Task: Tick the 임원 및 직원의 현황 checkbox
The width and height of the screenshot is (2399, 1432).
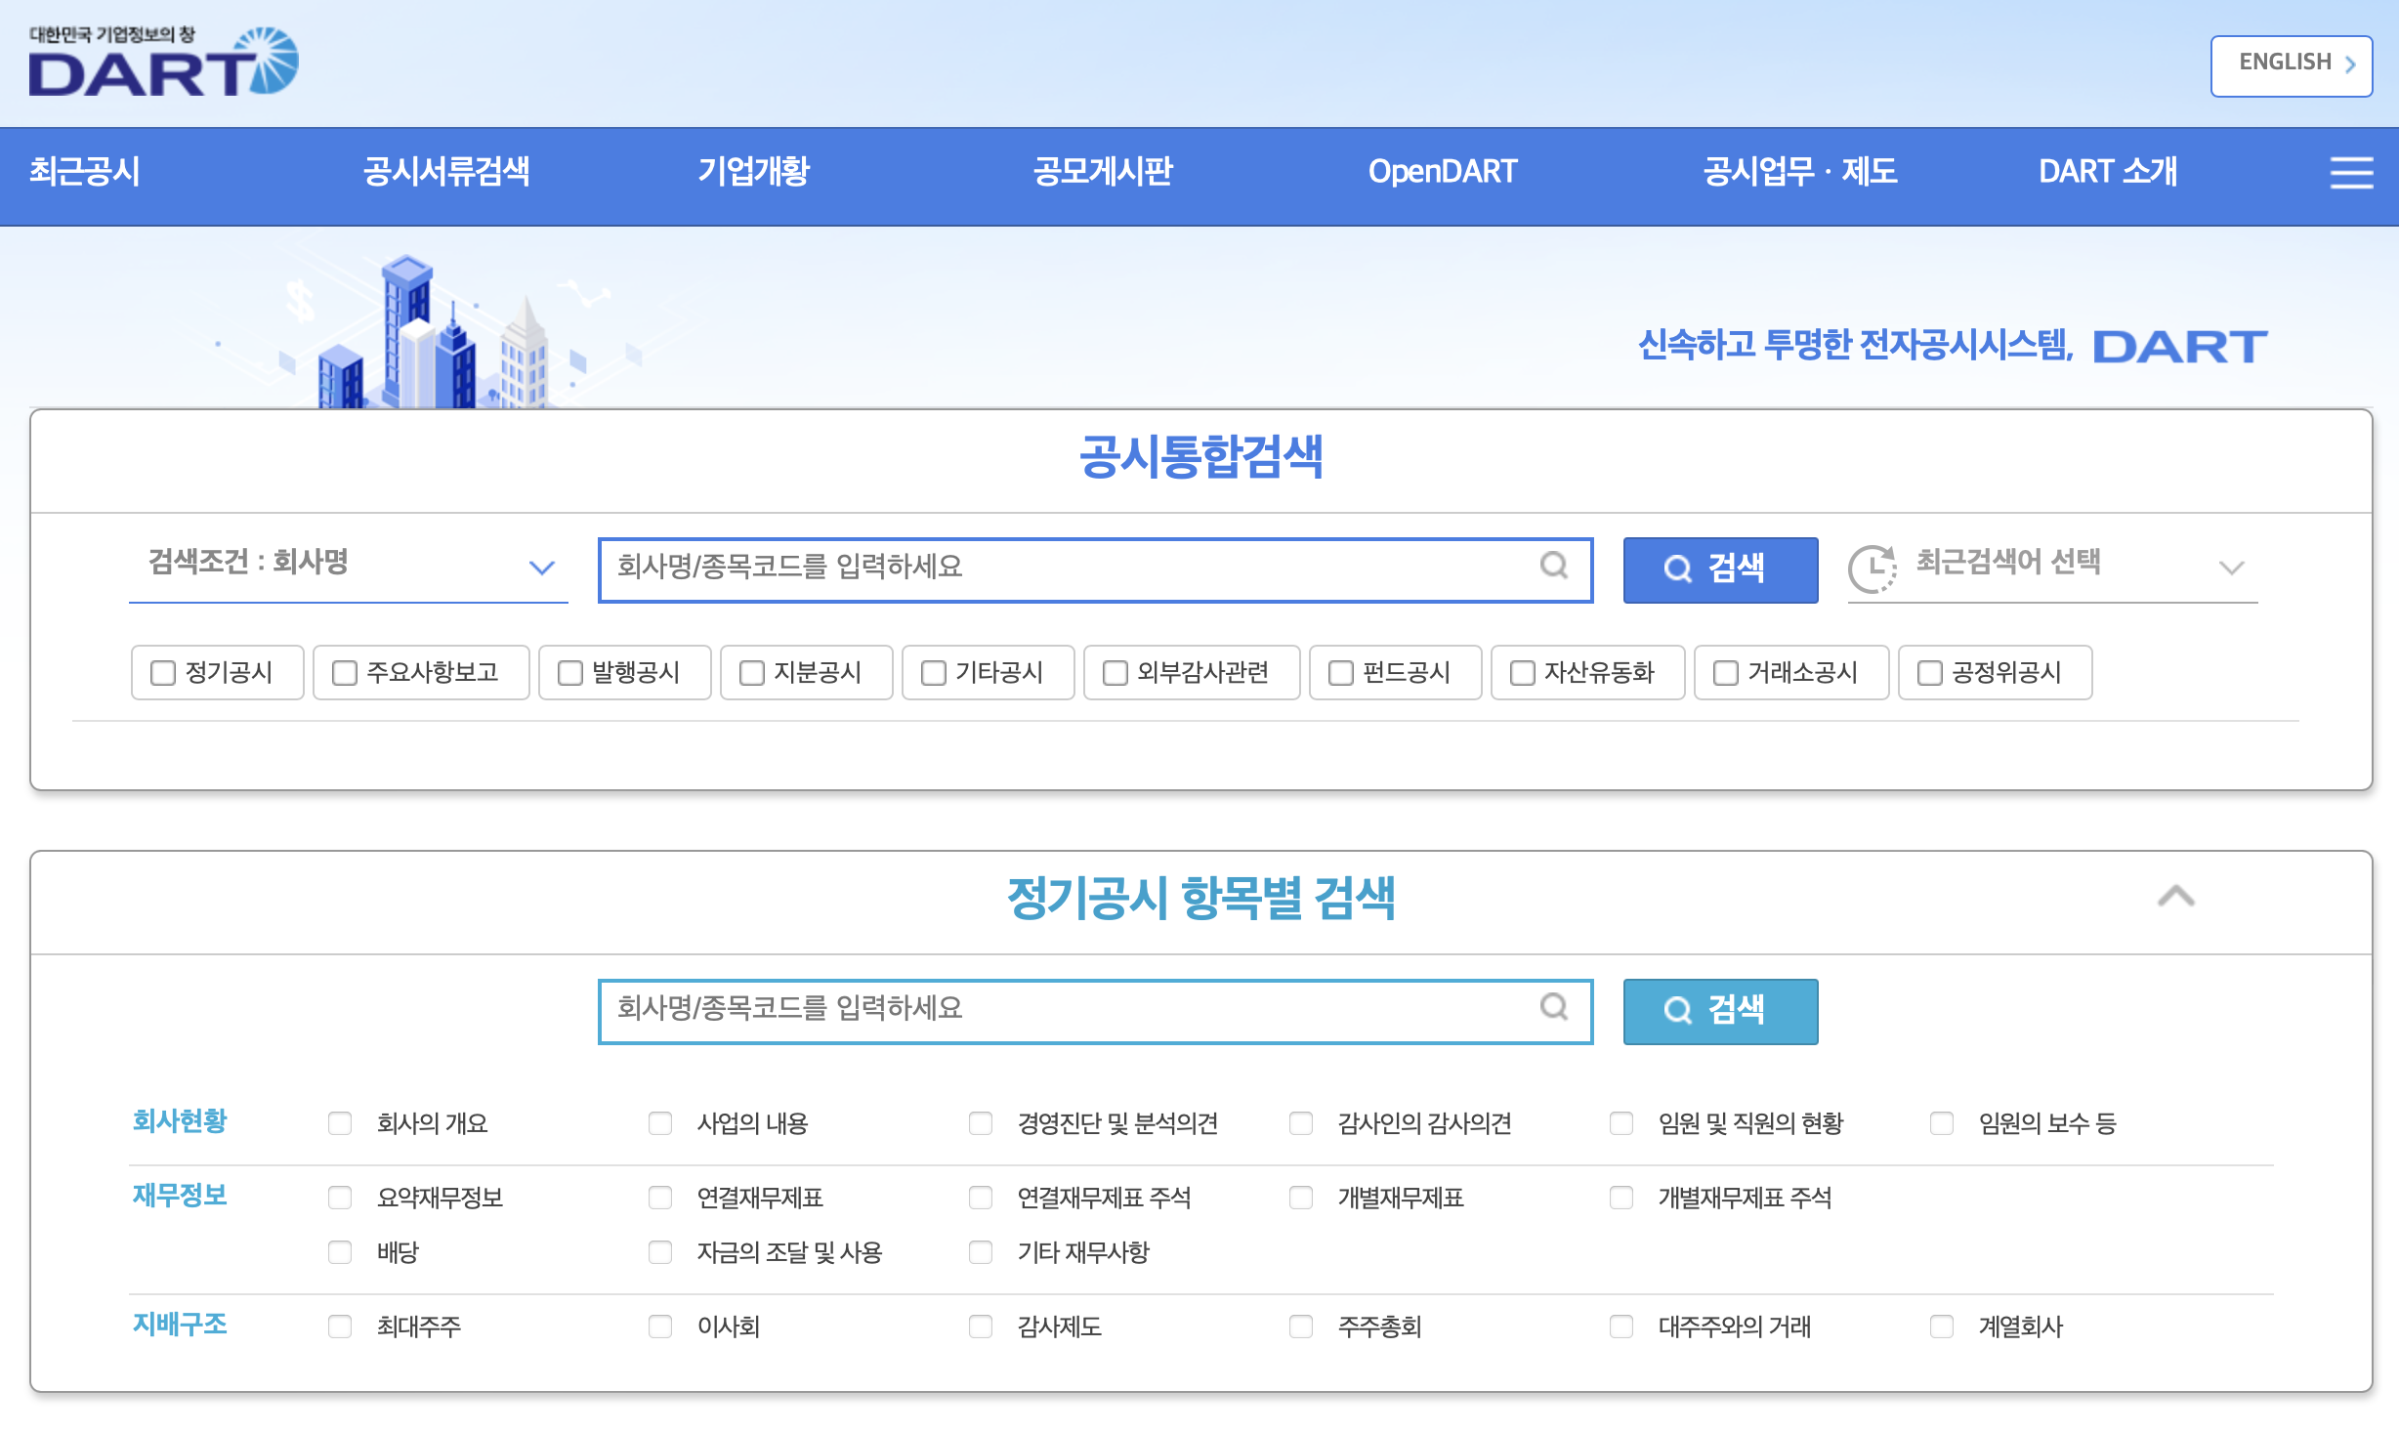Action: (1621, 1123)
